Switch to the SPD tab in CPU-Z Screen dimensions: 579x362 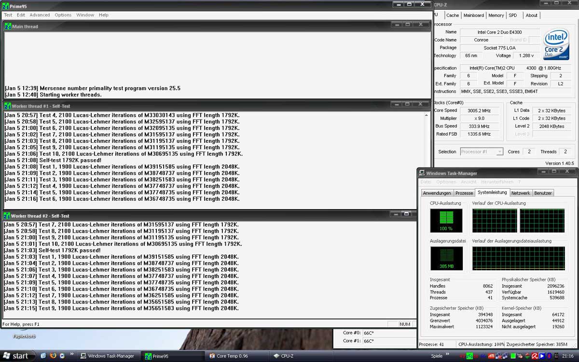pyautogui.click(x=513, y=15)
